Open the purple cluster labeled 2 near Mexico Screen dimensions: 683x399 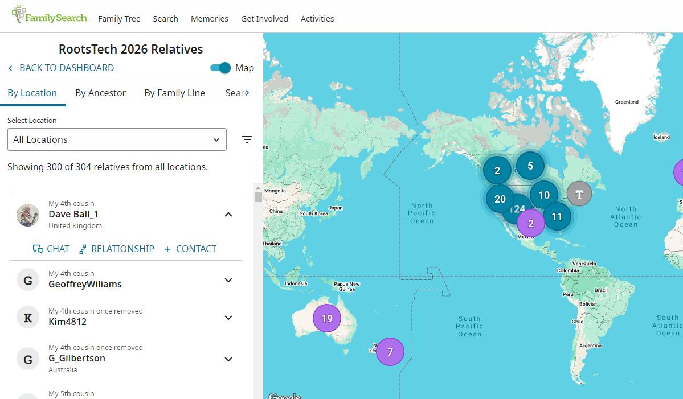click(530, 223)
